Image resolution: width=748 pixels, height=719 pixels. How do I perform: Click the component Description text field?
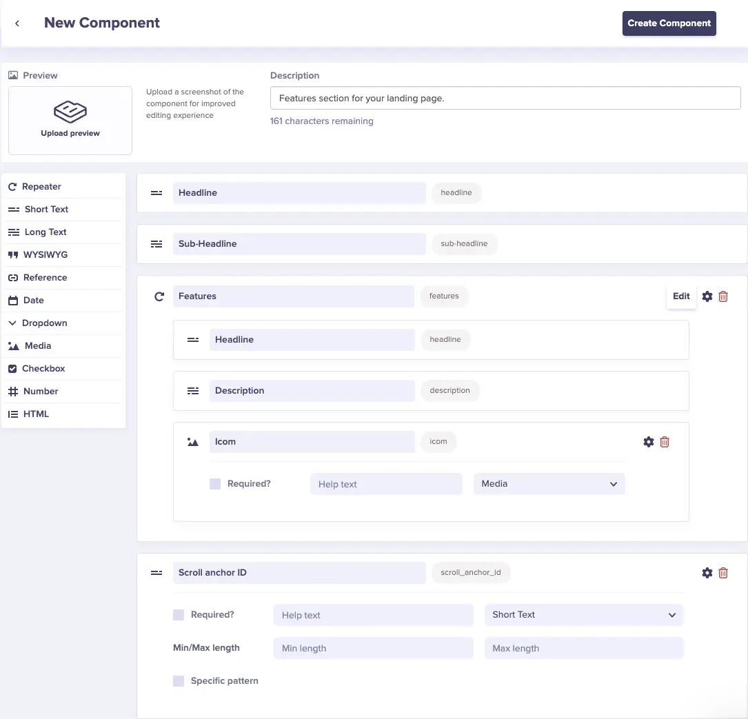tap(505, 99)
